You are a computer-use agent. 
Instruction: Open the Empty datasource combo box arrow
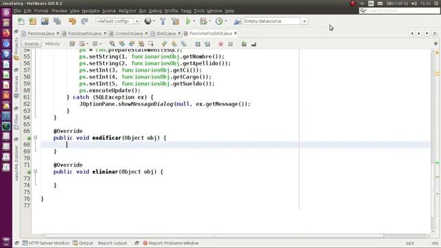click(x=305, y=21)
